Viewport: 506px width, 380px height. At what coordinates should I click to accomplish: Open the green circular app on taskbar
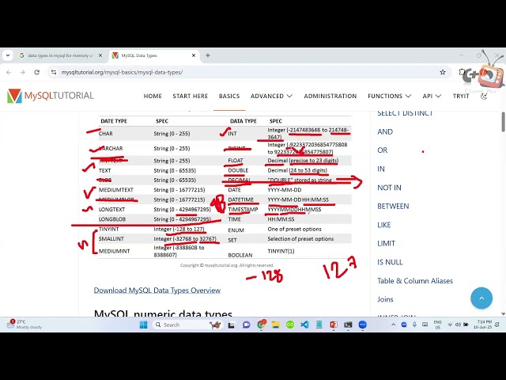(x=290, y=325)
